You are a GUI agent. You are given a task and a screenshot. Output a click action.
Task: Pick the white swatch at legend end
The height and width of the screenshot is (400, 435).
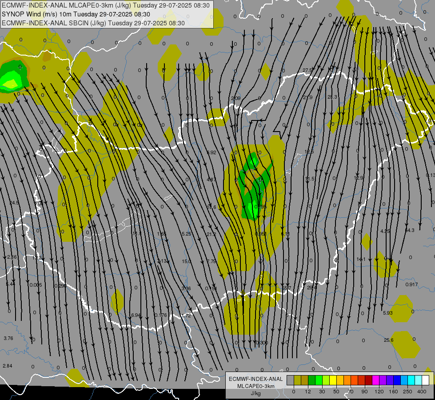425,380
